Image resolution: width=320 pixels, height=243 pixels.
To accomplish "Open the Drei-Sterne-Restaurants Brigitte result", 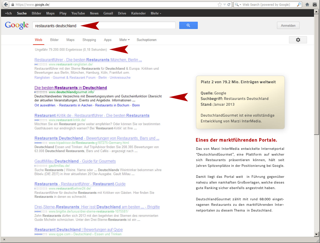I will [x=97, y=207].
